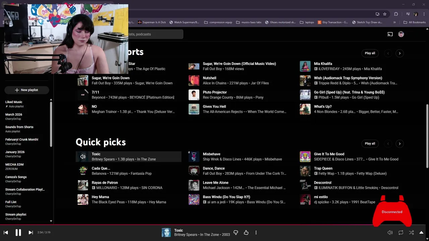
Task: Open the All Bookmarks folder
Action: (x=415, y=22)
